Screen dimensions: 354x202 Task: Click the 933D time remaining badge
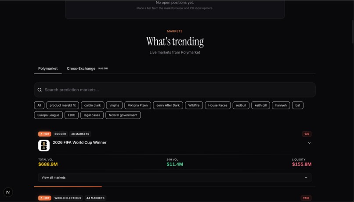tap(306, 198)
